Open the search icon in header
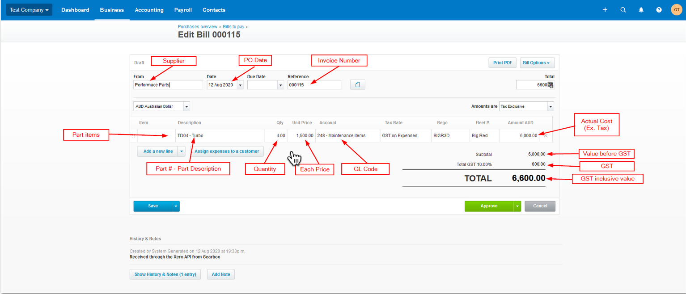This screenshot has height=294, width=686. point(623,10)
